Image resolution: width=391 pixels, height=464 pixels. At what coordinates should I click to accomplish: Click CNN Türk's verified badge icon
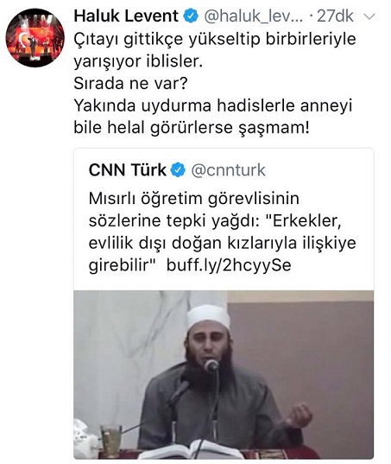point(178,170)
